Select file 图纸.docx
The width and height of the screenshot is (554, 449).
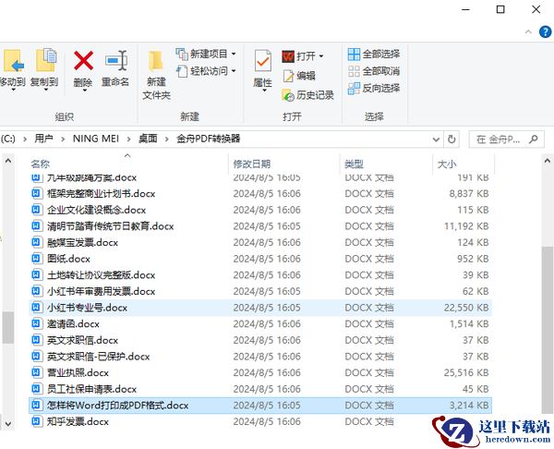260,259
